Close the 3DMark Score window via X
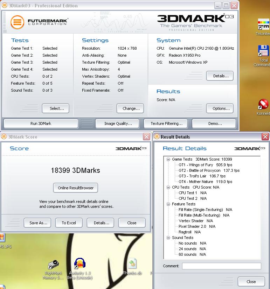The width and height of the screenshot is (270, 289). click(x=146, y=136)
